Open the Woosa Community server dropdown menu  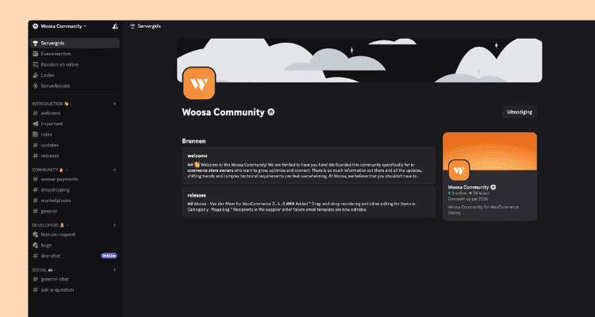click(63, 26)
